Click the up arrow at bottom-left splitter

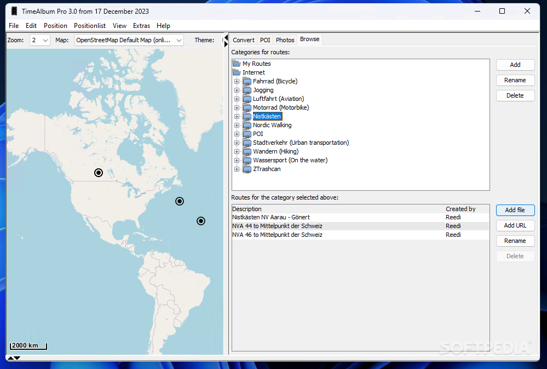point(10,358)
